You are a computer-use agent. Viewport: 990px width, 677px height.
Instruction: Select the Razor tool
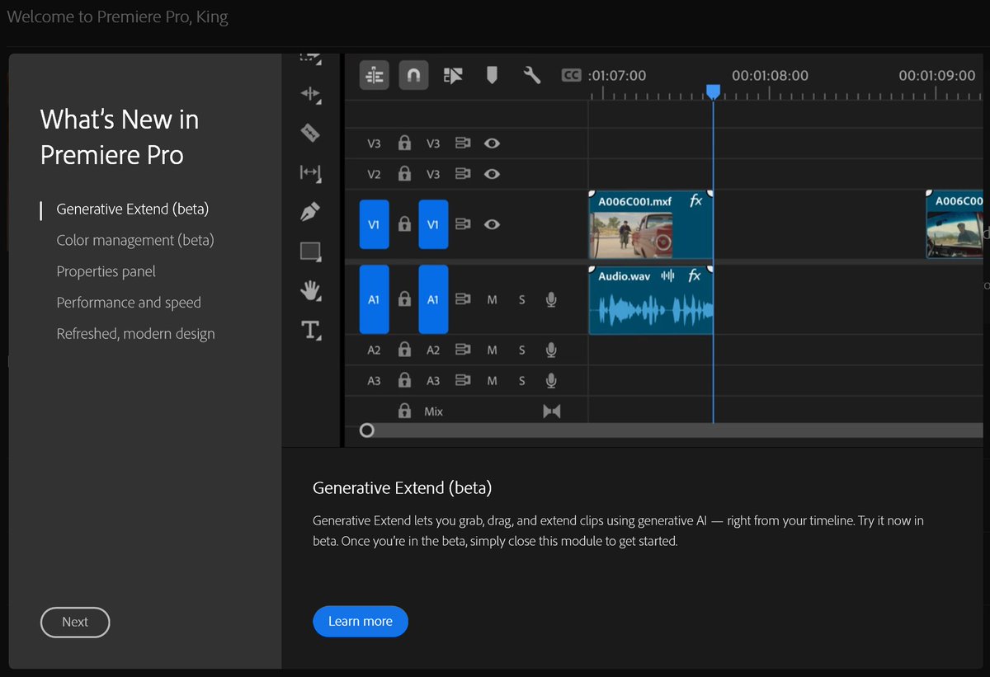[310, 132]
